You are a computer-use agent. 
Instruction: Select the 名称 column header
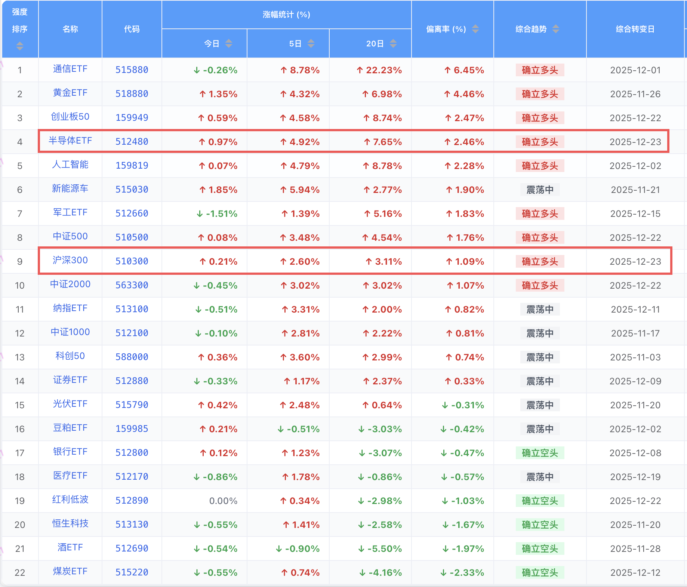click(70, 29)
